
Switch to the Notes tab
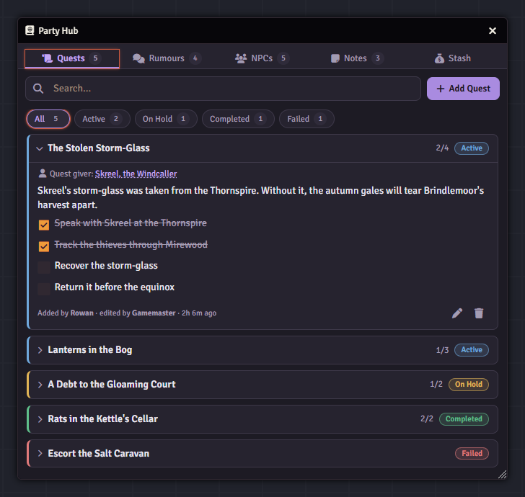point(357,58)
